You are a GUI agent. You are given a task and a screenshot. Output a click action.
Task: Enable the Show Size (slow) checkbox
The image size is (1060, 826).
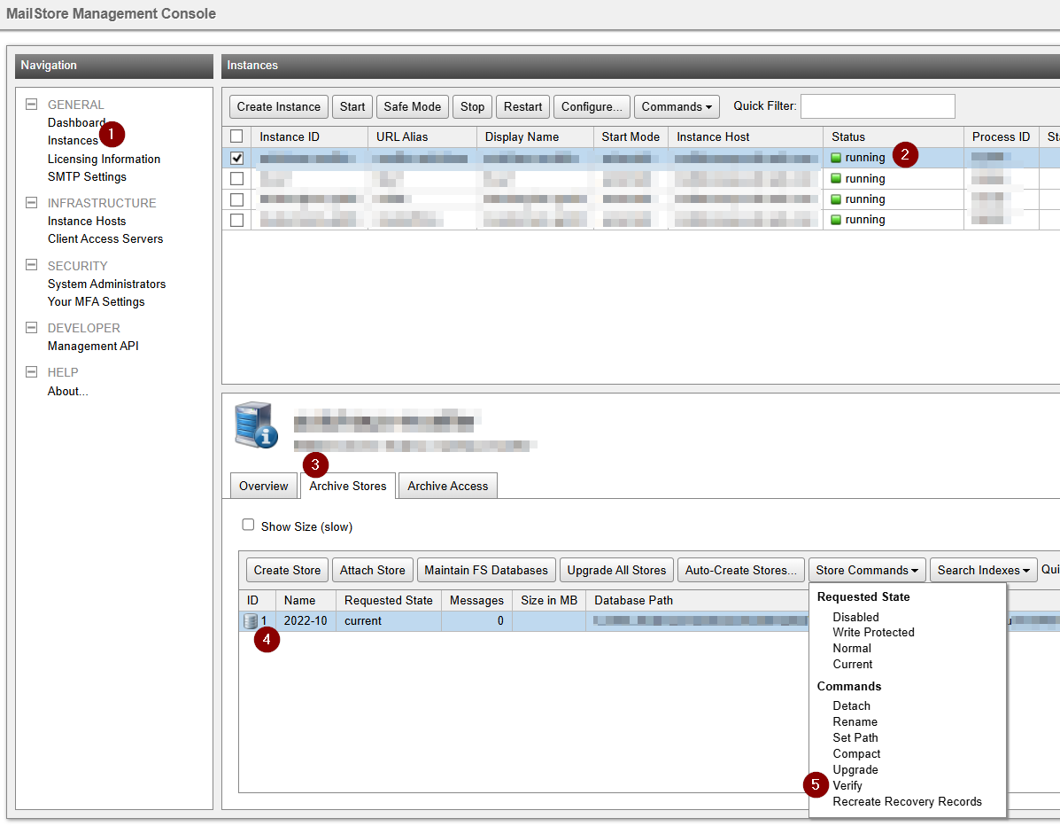249,526
